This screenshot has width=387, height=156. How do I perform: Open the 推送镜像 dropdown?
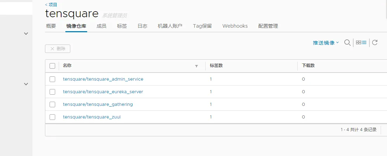326,43
